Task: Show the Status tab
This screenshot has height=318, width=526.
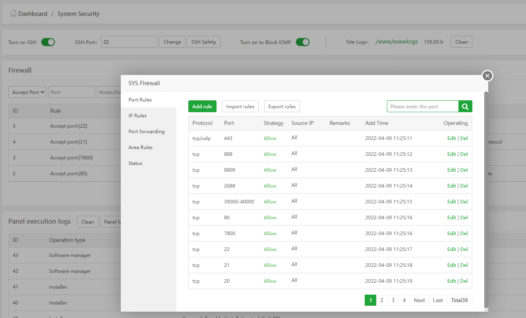Action: (x=135, y=163)
